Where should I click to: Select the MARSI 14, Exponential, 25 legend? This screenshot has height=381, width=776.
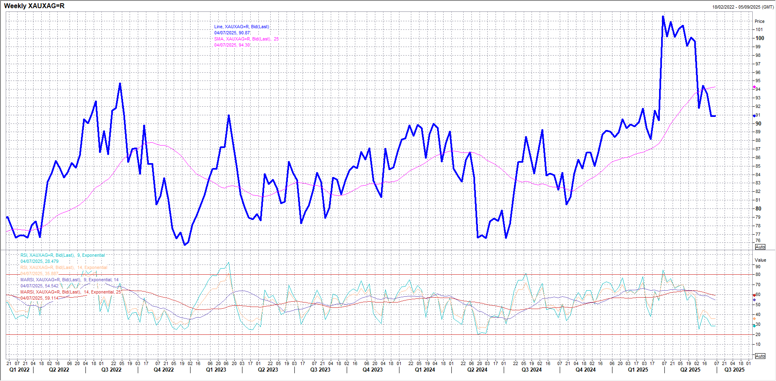click(x=71, y=292)
